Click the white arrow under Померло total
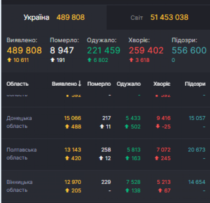The width and height of the screenshot is (210, 203). 52,60
